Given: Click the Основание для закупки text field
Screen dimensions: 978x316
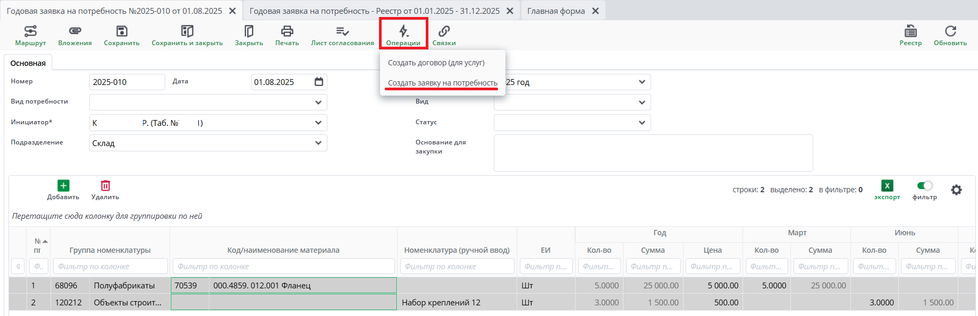Looking at the screenshot, I should (x=653, y=153).
